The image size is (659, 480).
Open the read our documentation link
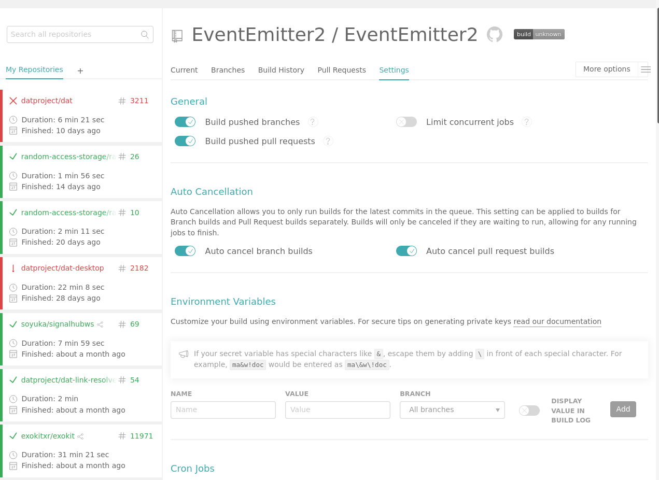pos(557,321)
